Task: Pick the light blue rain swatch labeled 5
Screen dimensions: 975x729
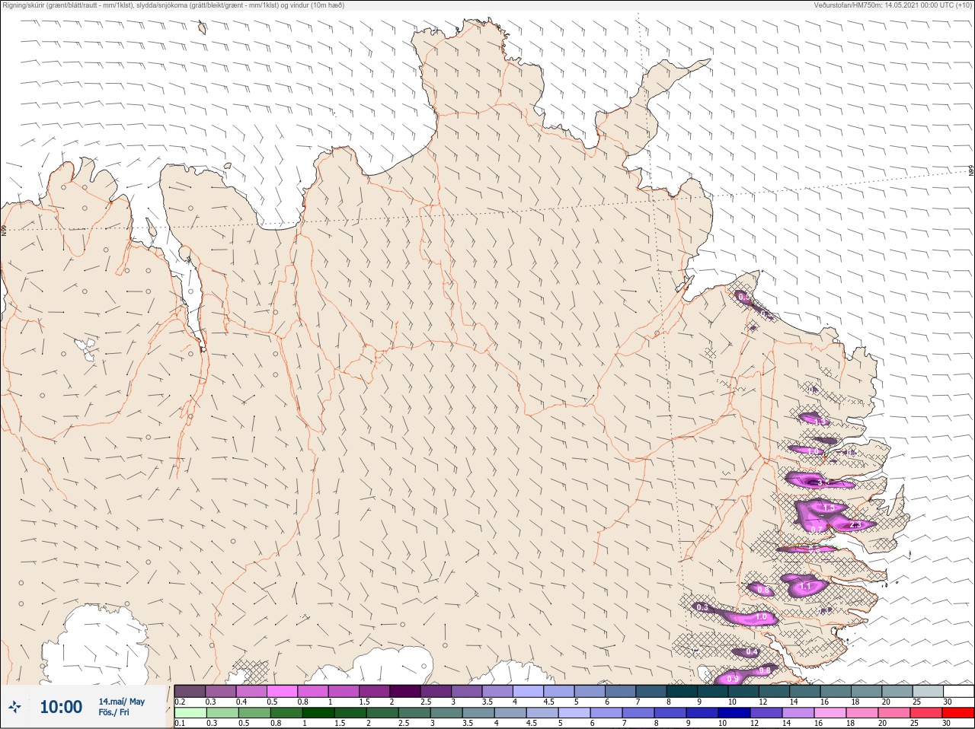Action: [573, 713]
